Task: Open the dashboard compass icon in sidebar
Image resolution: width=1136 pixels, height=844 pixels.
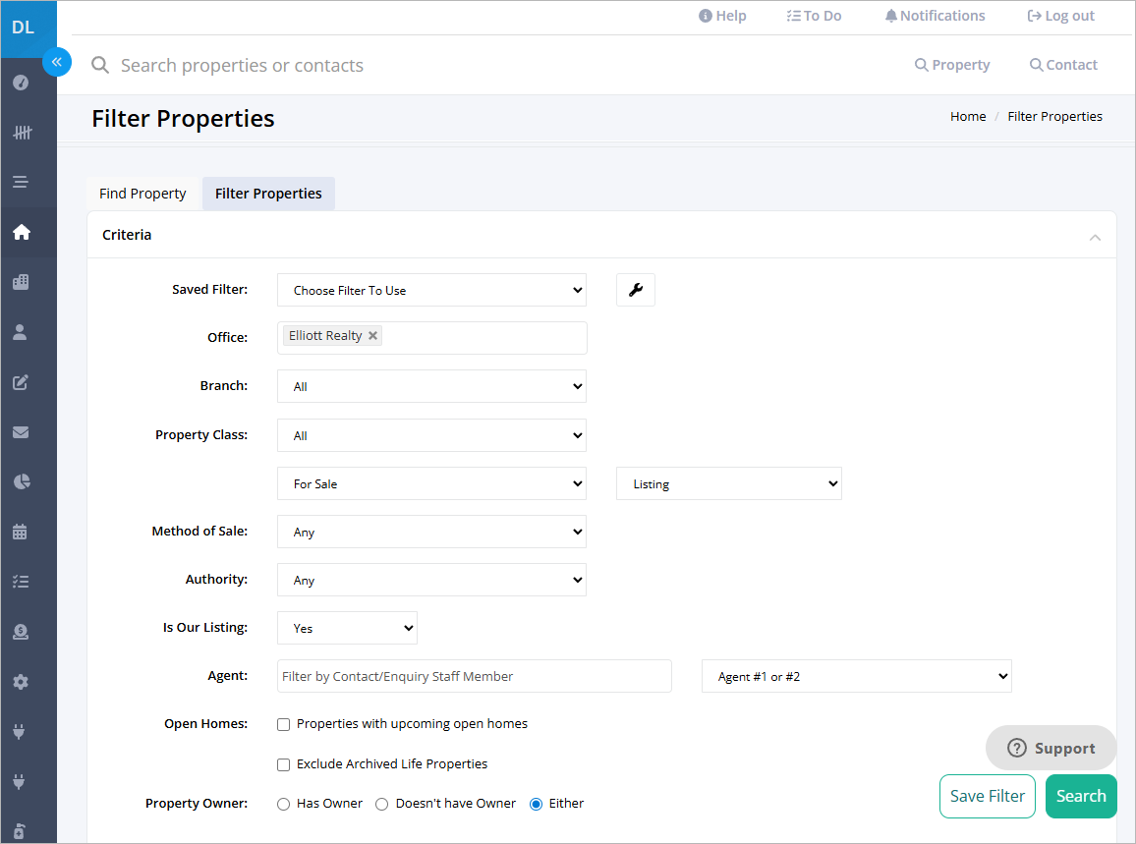Action: (21, 83)
